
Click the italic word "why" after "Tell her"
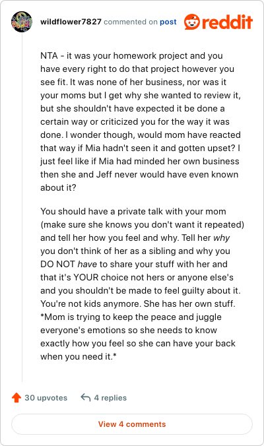pos(222,238)
